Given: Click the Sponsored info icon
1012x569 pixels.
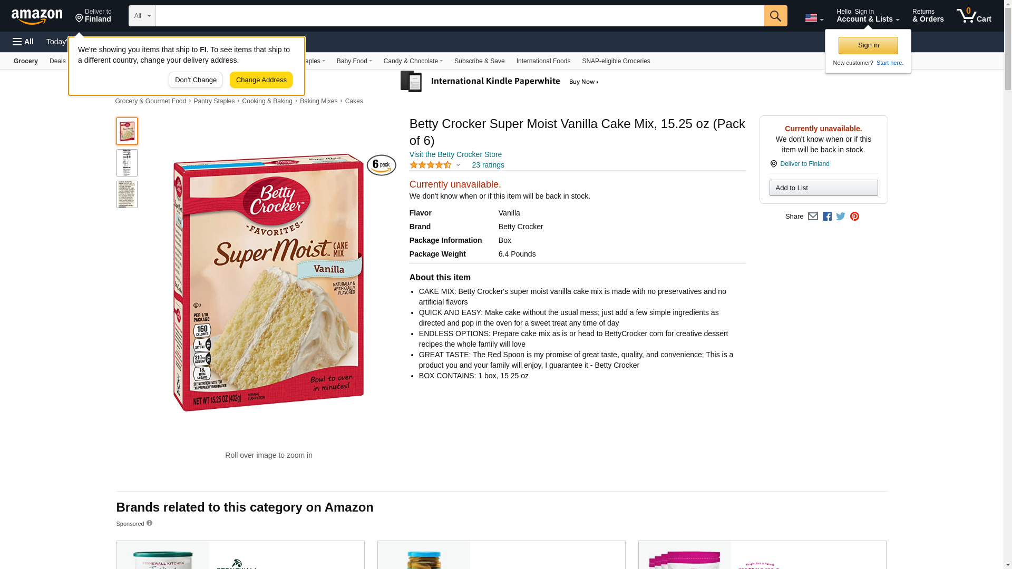Looking at the screenshot, I should pos(149,523).
